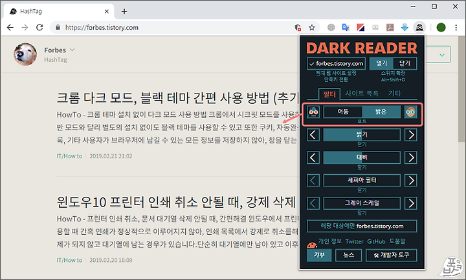Open 개발자 도구 developer tools button
The height and width of the screenshot is (280, 466).
391,255
